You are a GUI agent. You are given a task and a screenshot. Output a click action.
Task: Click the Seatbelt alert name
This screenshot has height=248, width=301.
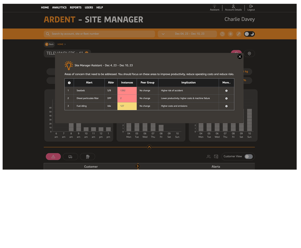tap(81, 91)
